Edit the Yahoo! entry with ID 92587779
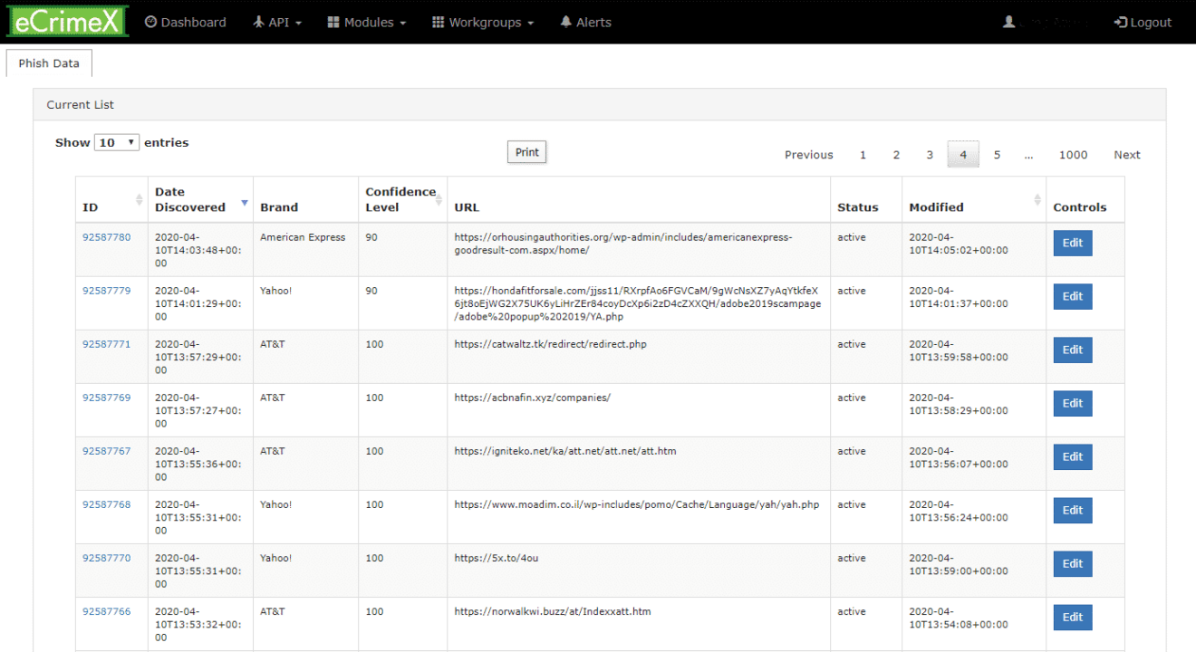The width and height of the screenshot is (1196, 652). tap(1072, 296)
